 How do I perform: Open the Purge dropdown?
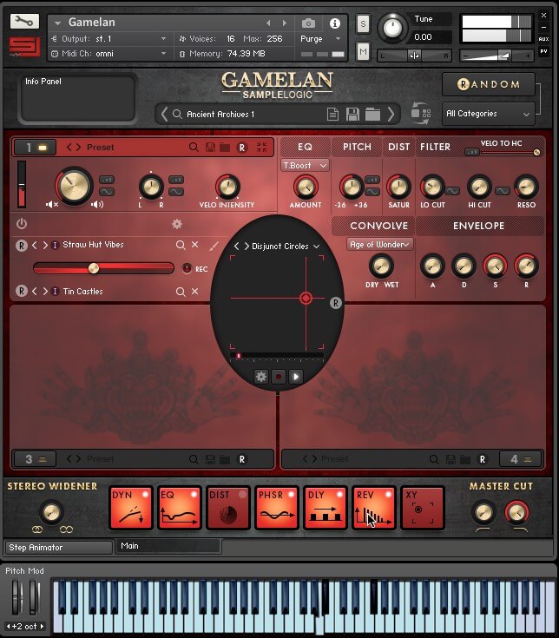pyautogui.click(x=320, y=39)
